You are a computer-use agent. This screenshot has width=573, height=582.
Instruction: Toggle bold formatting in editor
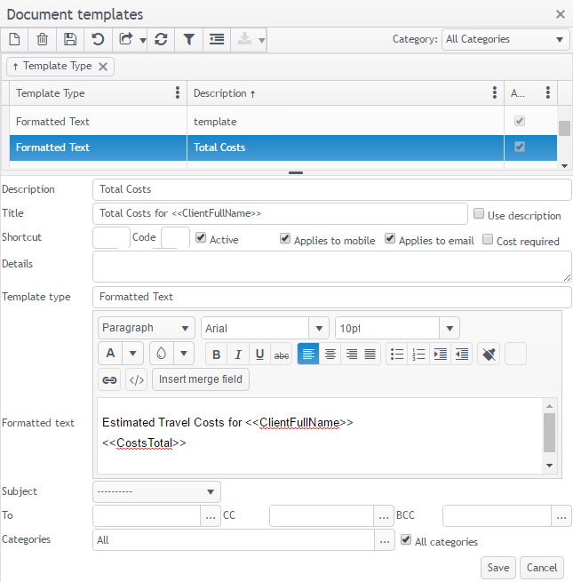coord(216,355)
